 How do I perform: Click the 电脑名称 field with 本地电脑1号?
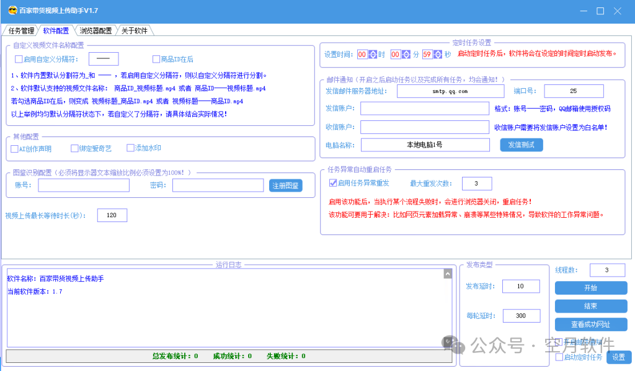tap(425, 145)
